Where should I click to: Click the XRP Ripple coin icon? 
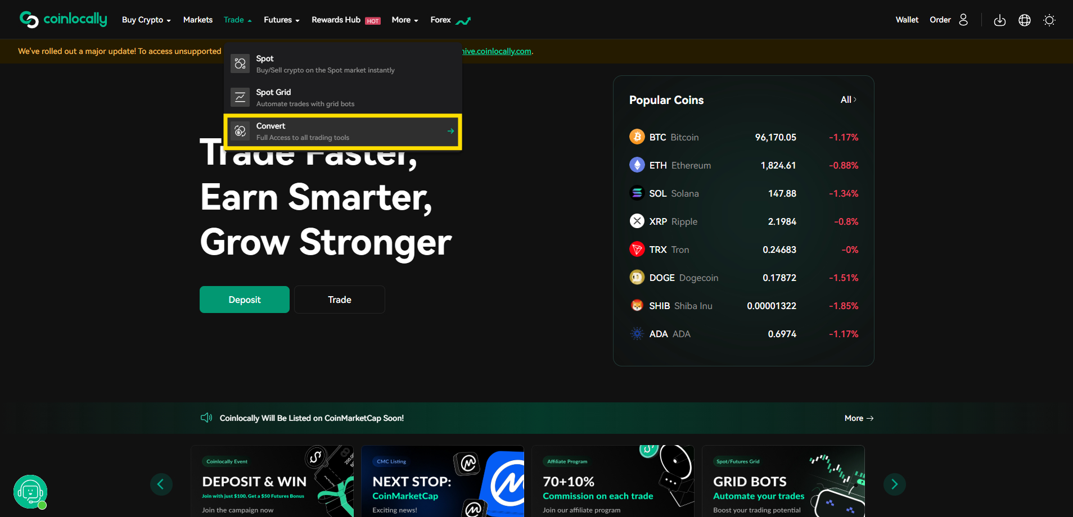point(637,221)
